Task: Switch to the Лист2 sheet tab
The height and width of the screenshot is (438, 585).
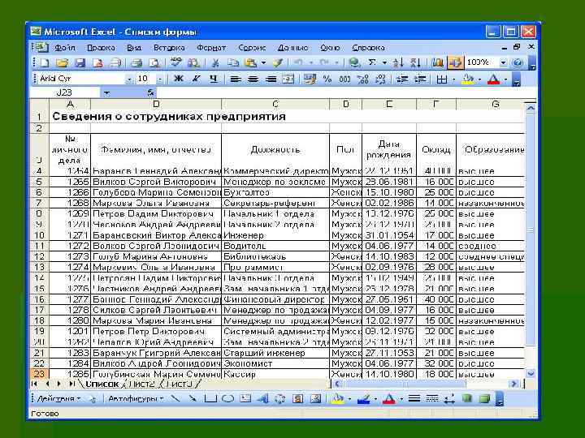Action: 141,384
